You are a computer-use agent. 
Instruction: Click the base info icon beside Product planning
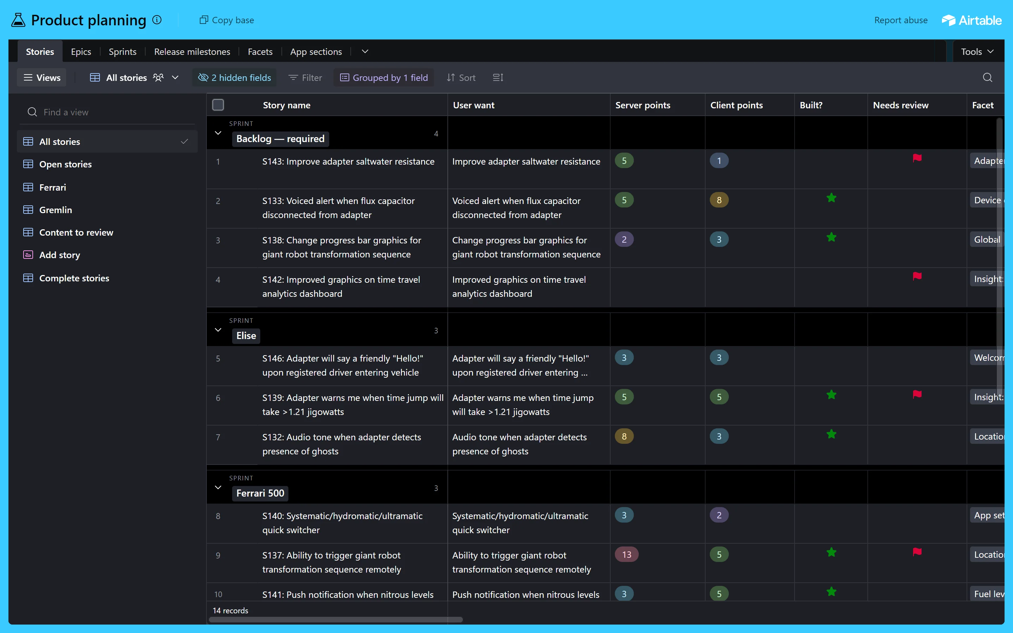[157, 20]
